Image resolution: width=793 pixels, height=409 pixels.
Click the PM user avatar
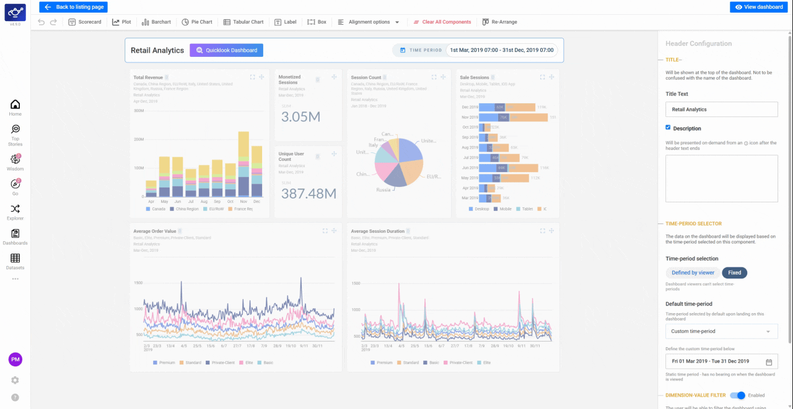[15, 359]
